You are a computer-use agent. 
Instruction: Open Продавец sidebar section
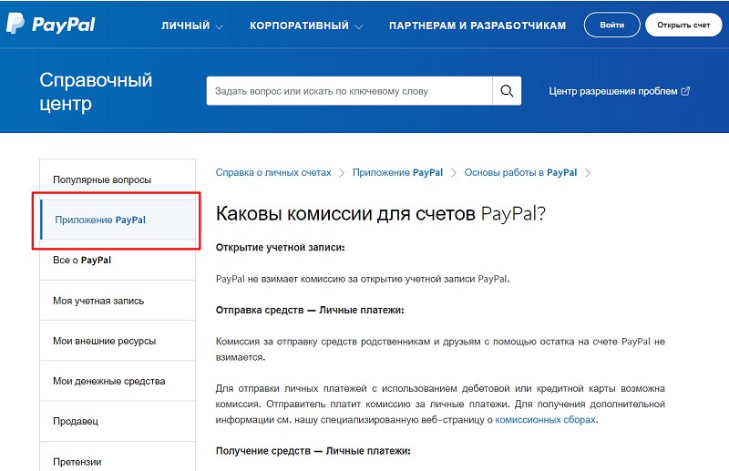[x=118, y=421]
